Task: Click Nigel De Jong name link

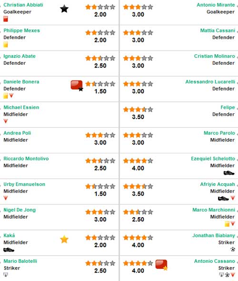Action: pyautogui.click(x=20, y=210)
